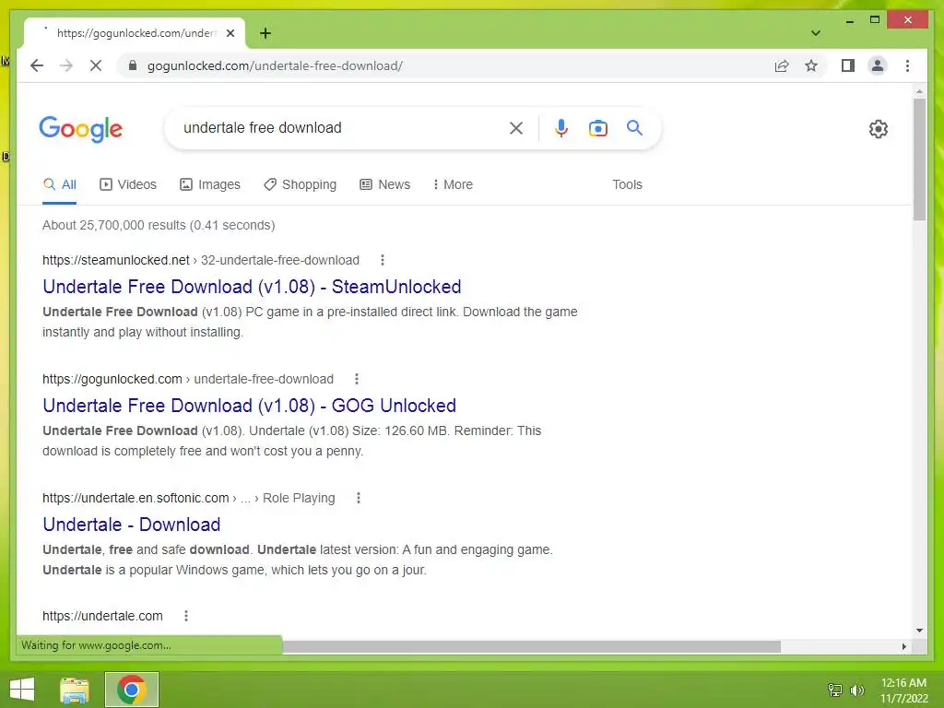This screenshot has width=944, height=708.
Task: Click the Google search text field
Action: (340, 127)
